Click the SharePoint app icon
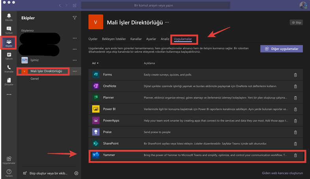 click(96, 143)
